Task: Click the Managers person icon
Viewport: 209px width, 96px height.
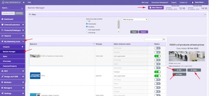Action: point(2,88)
